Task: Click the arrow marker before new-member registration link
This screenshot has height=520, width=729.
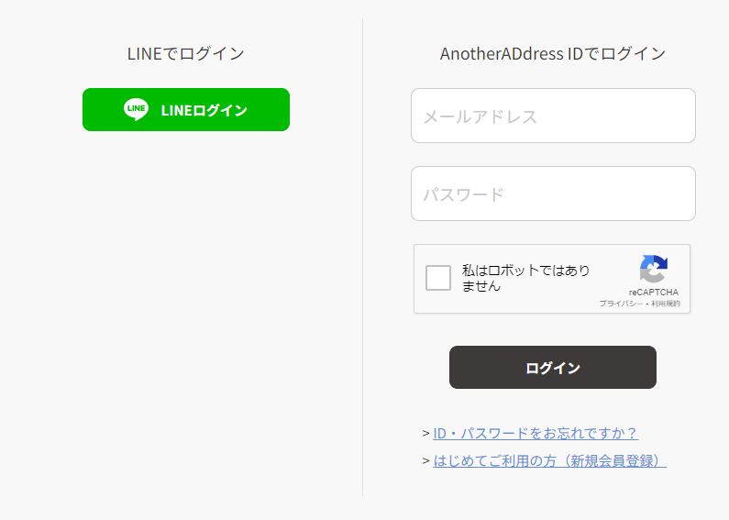Action: [x=425, y=461]
